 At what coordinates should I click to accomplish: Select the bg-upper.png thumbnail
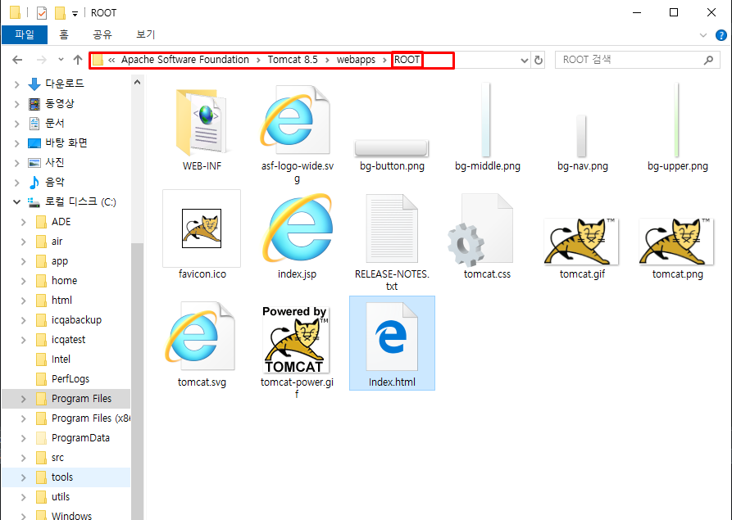(676, 120)
